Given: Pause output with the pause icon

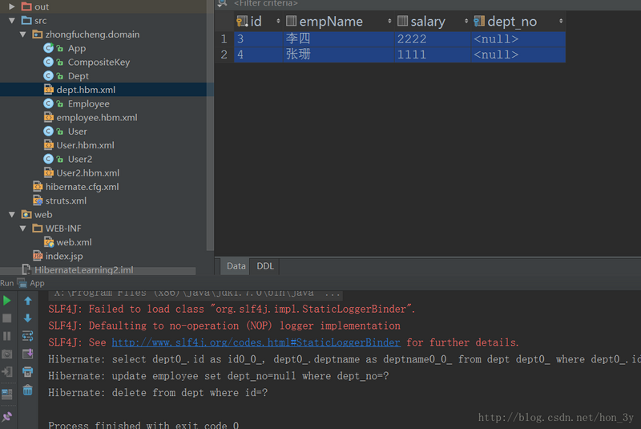Looking at the screenshot, I should (7, 336).
